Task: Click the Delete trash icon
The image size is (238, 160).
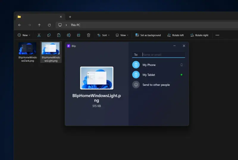Action: click(88, 35)
